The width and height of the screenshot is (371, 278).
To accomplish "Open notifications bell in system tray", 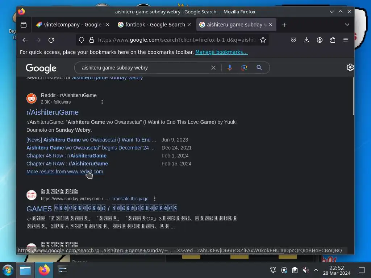I will tap(273, 270).
